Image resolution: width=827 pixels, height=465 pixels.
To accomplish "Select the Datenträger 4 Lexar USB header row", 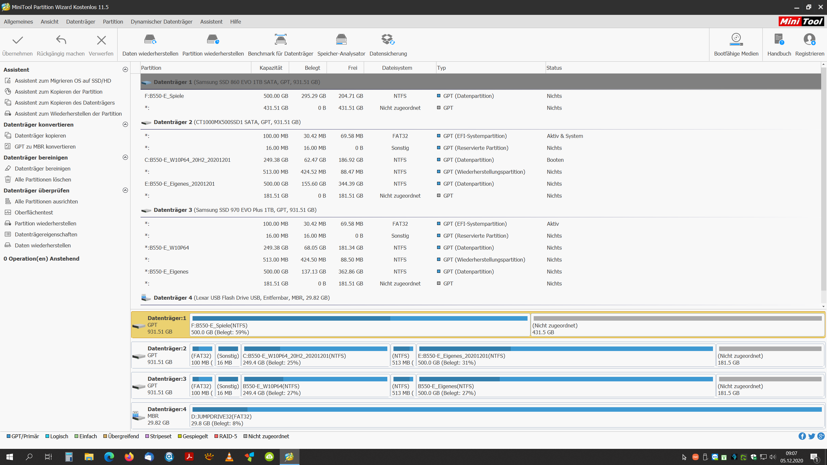I will point(241,298).
